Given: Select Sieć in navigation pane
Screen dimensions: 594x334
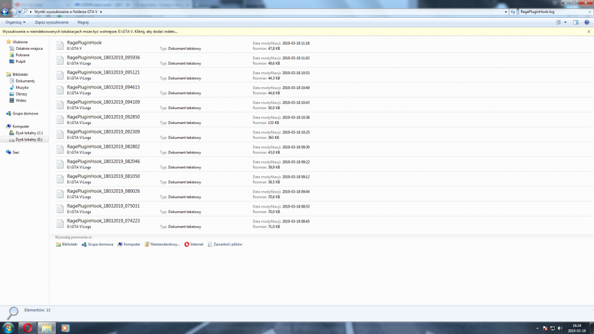Looking at the screenshot, I should point(15,152).
